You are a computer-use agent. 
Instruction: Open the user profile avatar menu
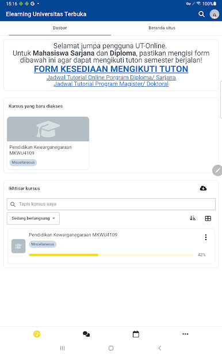click(215, 14)
